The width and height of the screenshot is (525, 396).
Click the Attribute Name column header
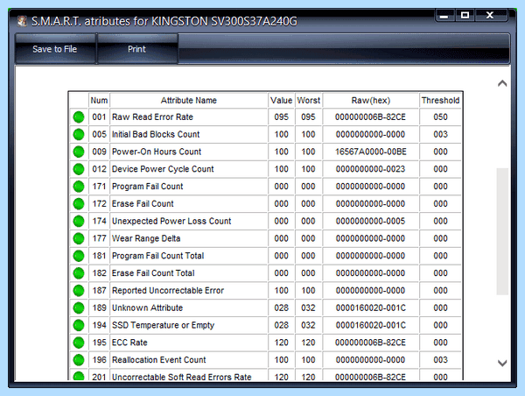(x=189, y=100)
